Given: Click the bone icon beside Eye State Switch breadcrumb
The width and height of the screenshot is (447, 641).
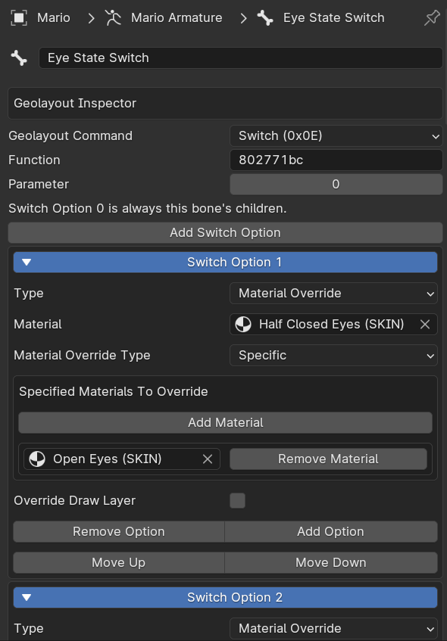Looking at the screenshot, I should pos(265,17).
